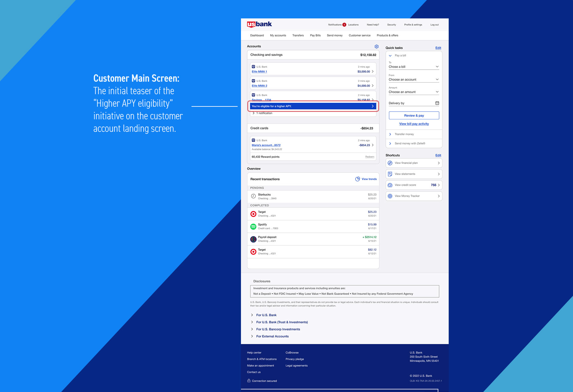
Task: Click the View trends pie chart icon
Action: pyautogui.click(x=357, y=179)
